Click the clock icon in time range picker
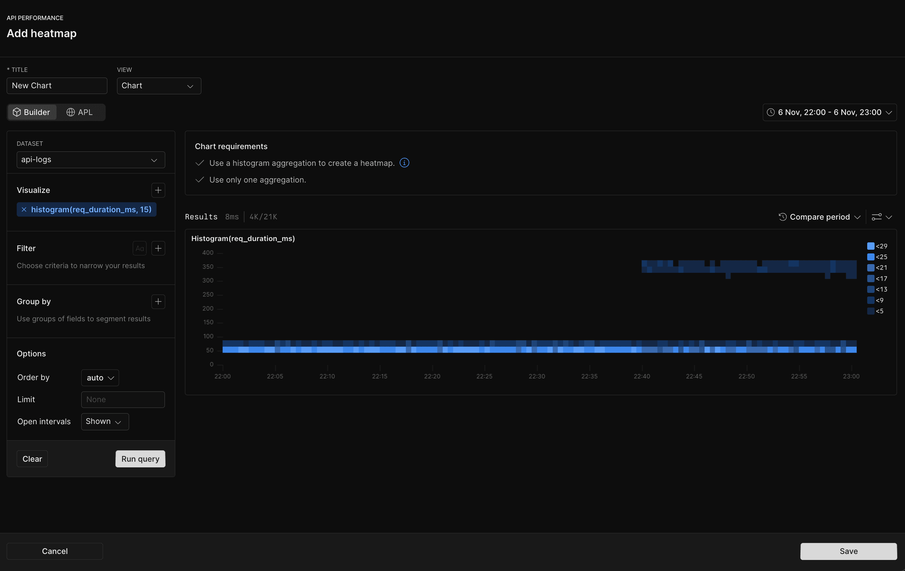This screenshot has width=905, height=571. click(771, 112)
